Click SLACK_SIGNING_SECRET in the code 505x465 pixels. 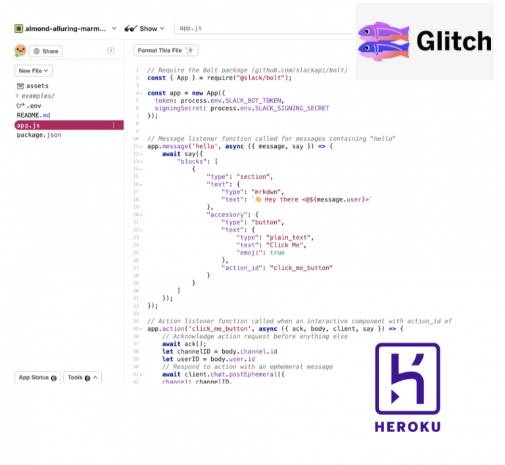coord(292,109)
